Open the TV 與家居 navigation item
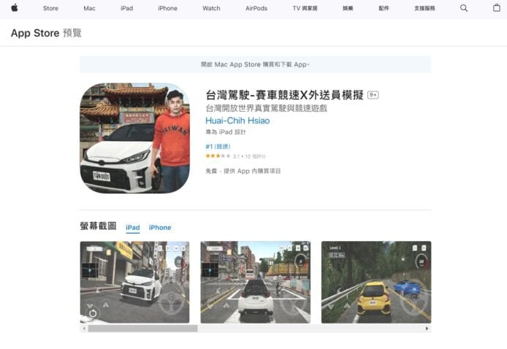507x349 pixels. pyautogui.click(x=305, y=9)
